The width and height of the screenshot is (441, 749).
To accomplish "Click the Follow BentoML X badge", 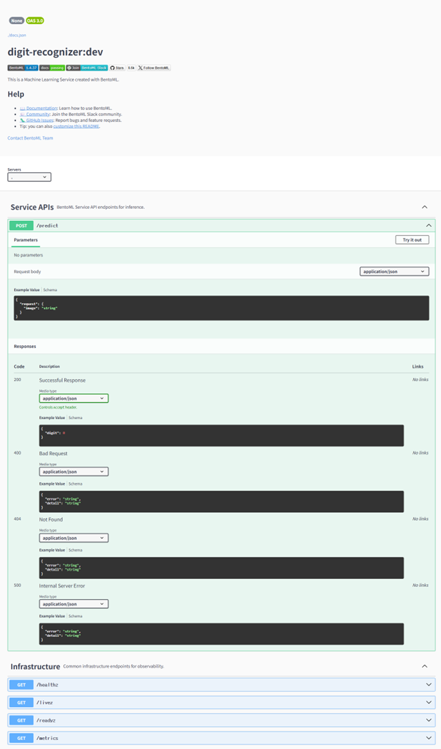I will (153, 68).
